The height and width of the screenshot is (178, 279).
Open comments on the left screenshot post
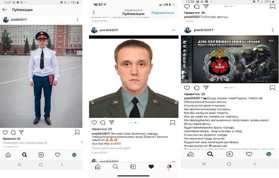[x=13, y=133]
